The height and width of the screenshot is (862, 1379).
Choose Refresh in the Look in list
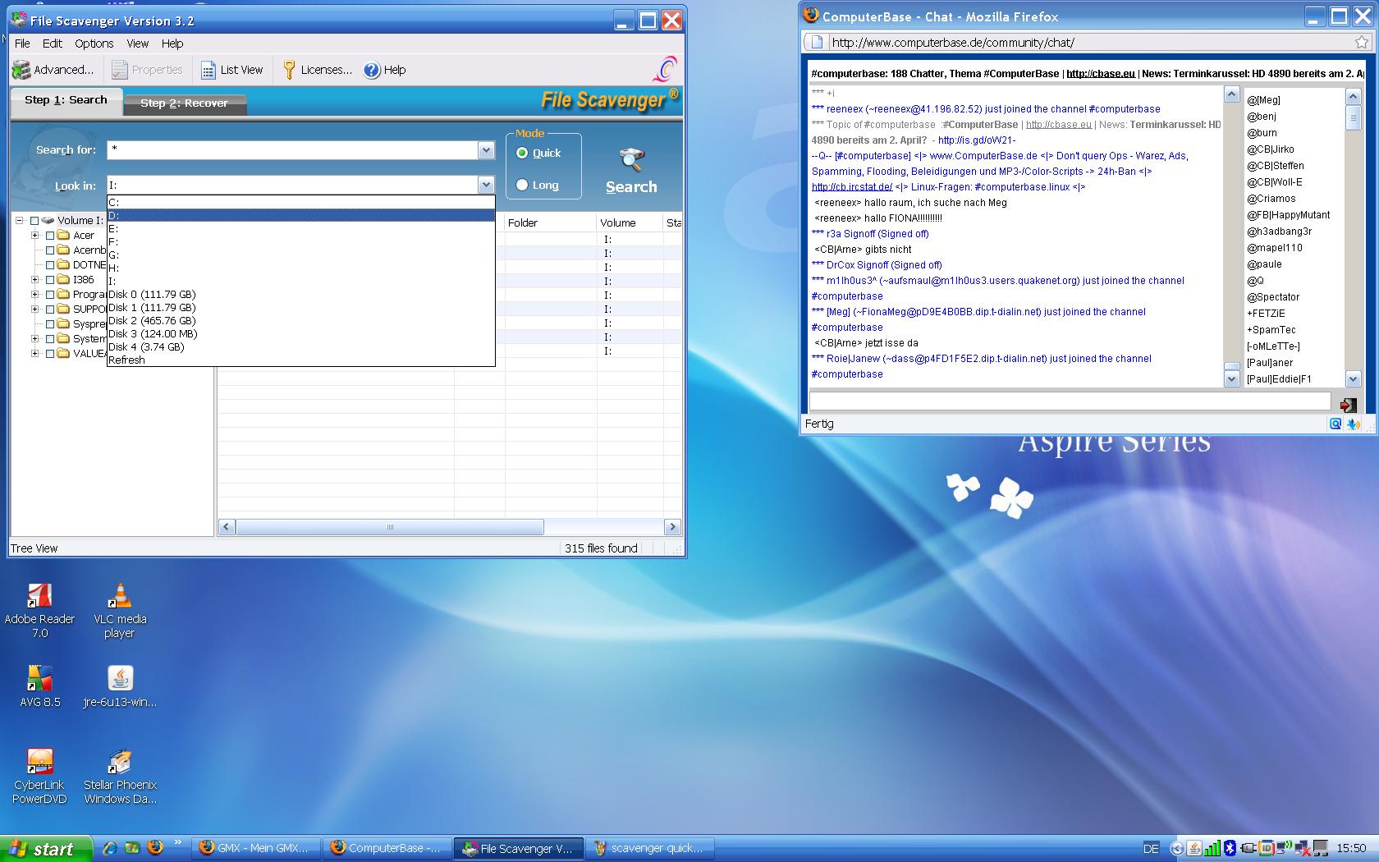pos(300,360)
